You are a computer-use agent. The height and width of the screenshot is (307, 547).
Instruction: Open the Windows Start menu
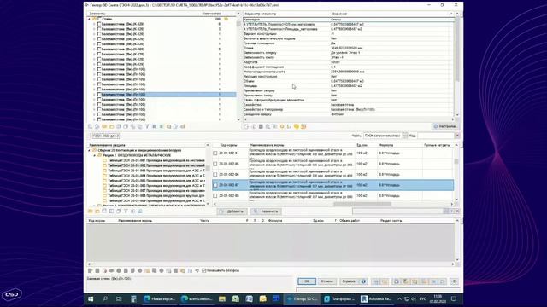point(91,298)
